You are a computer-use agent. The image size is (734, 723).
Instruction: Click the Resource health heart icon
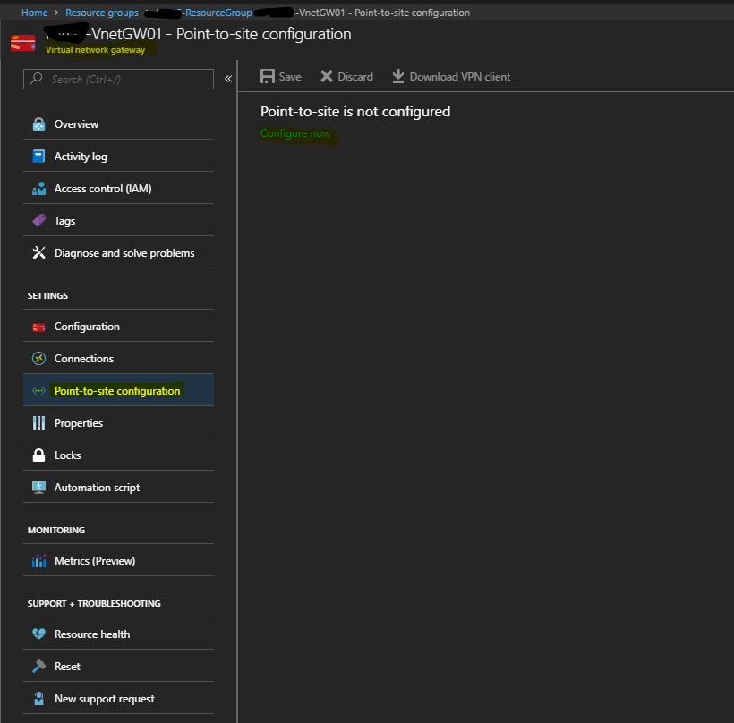click(38, 634)
